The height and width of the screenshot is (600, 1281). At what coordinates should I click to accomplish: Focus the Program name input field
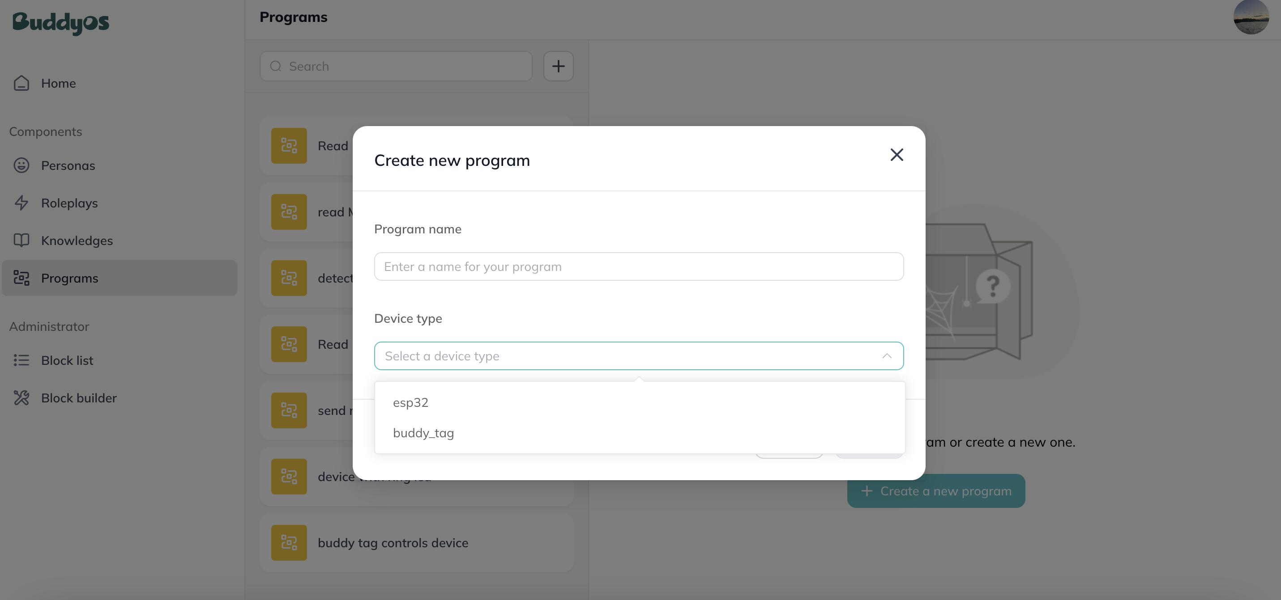pyautogui.click(x=639, y=267)
